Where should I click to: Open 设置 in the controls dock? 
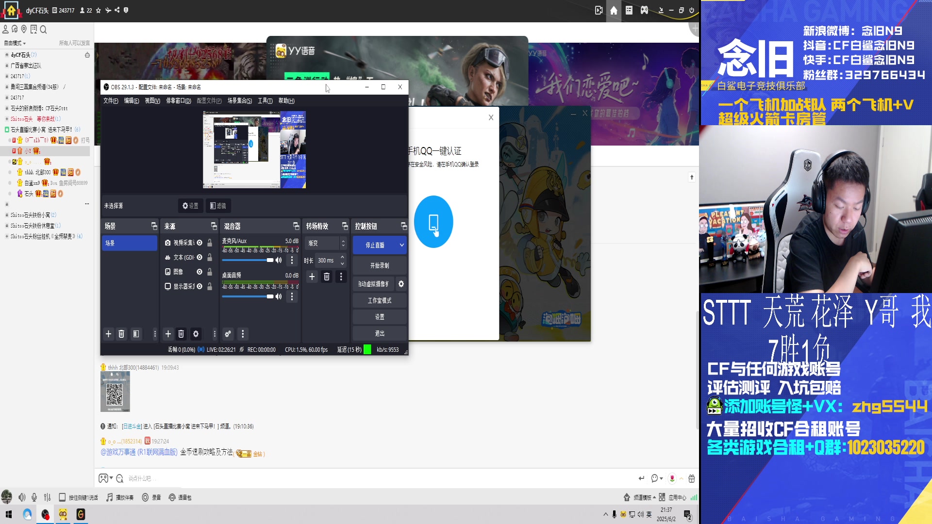[380, 317]
